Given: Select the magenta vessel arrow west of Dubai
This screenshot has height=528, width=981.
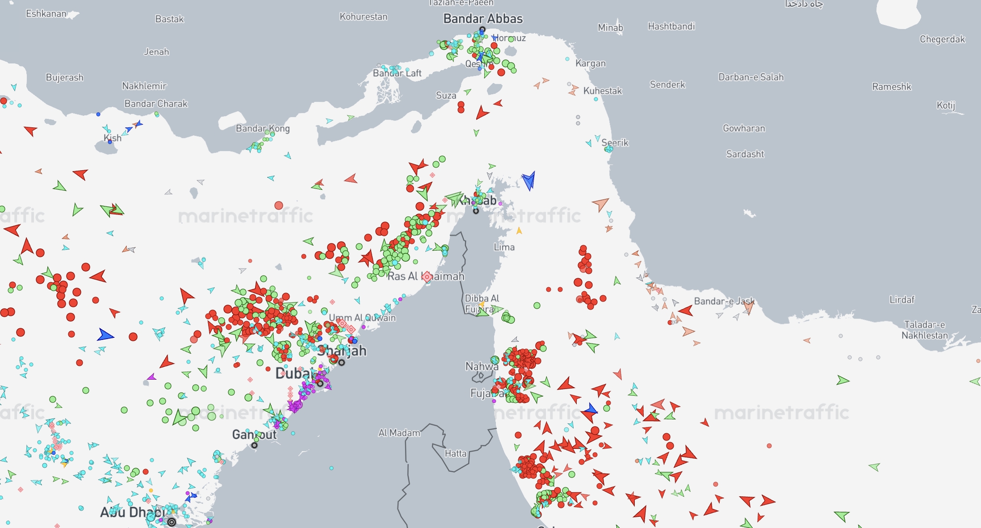Looking at the screenshot, I should click(151, 377).
